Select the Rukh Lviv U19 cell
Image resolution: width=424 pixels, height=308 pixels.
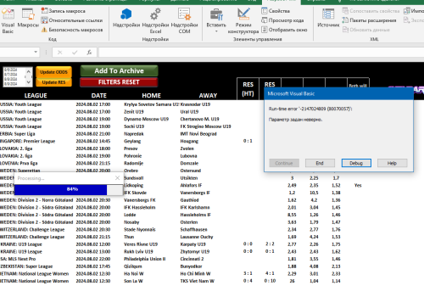pos(138,251)
